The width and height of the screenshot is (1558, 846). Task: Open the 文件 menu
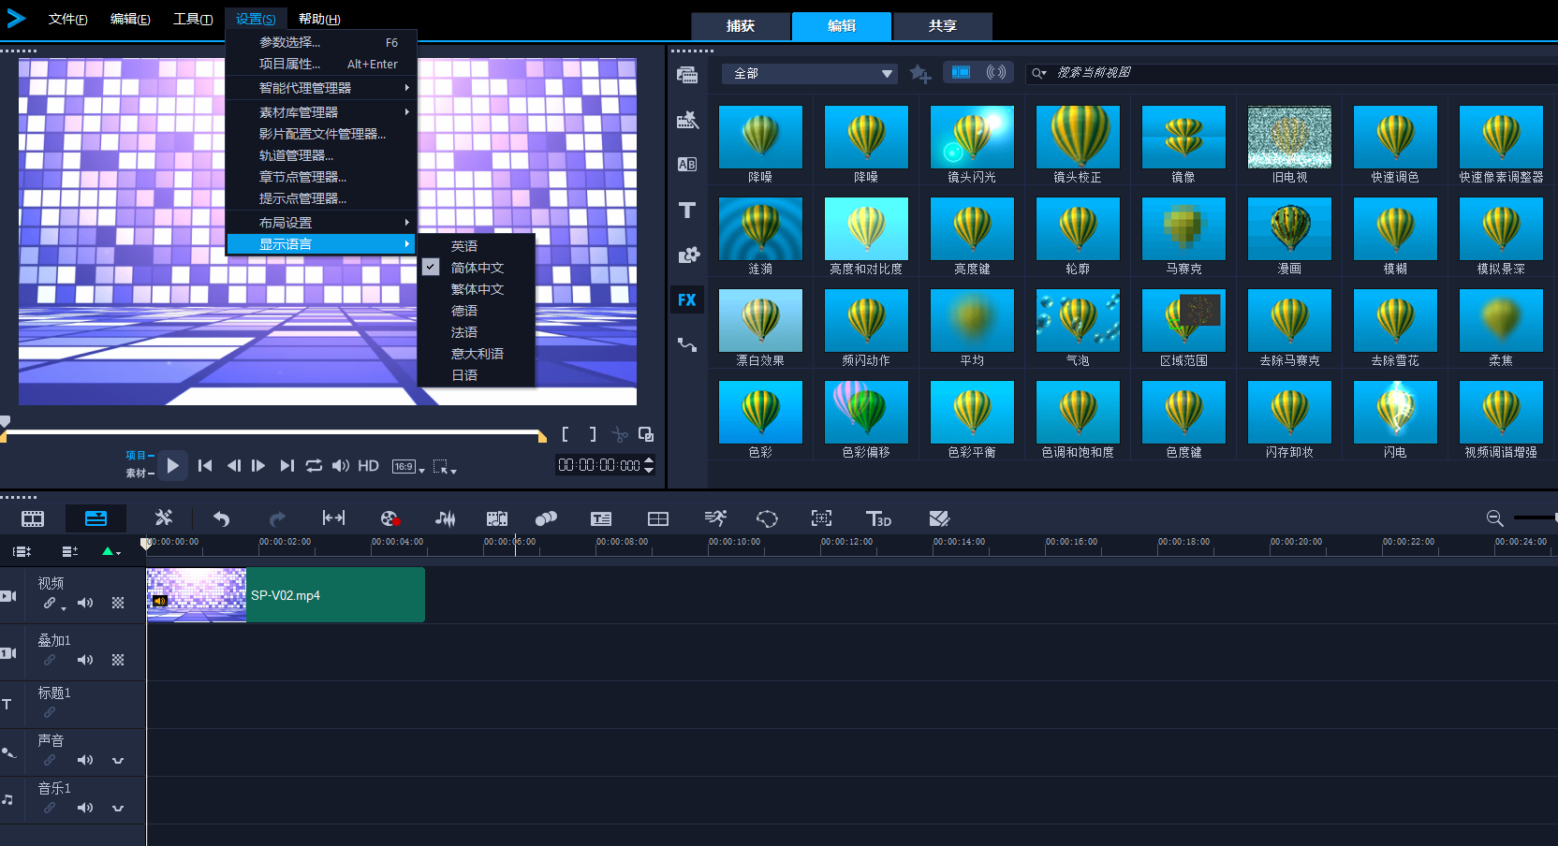pyautogui.click(x=68, y=19)
